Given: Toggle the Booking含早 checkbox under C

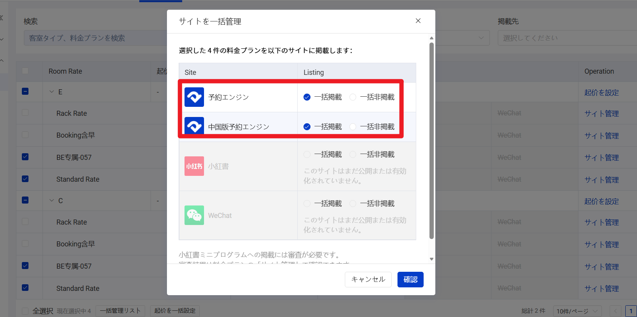Looking at the screenshot, I should pyautogui.click(x=25, y=244).
